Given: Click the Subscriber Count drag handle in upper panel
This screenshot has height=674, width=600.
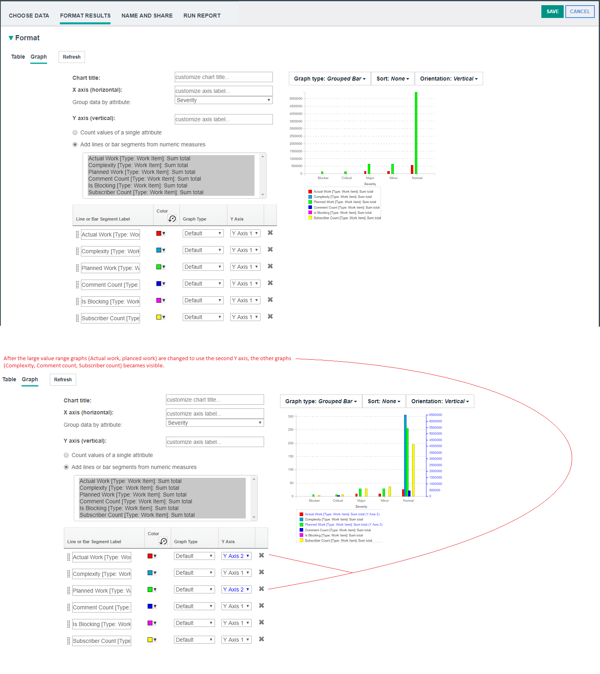Looking at the screenshot, I should pos(77,318).
